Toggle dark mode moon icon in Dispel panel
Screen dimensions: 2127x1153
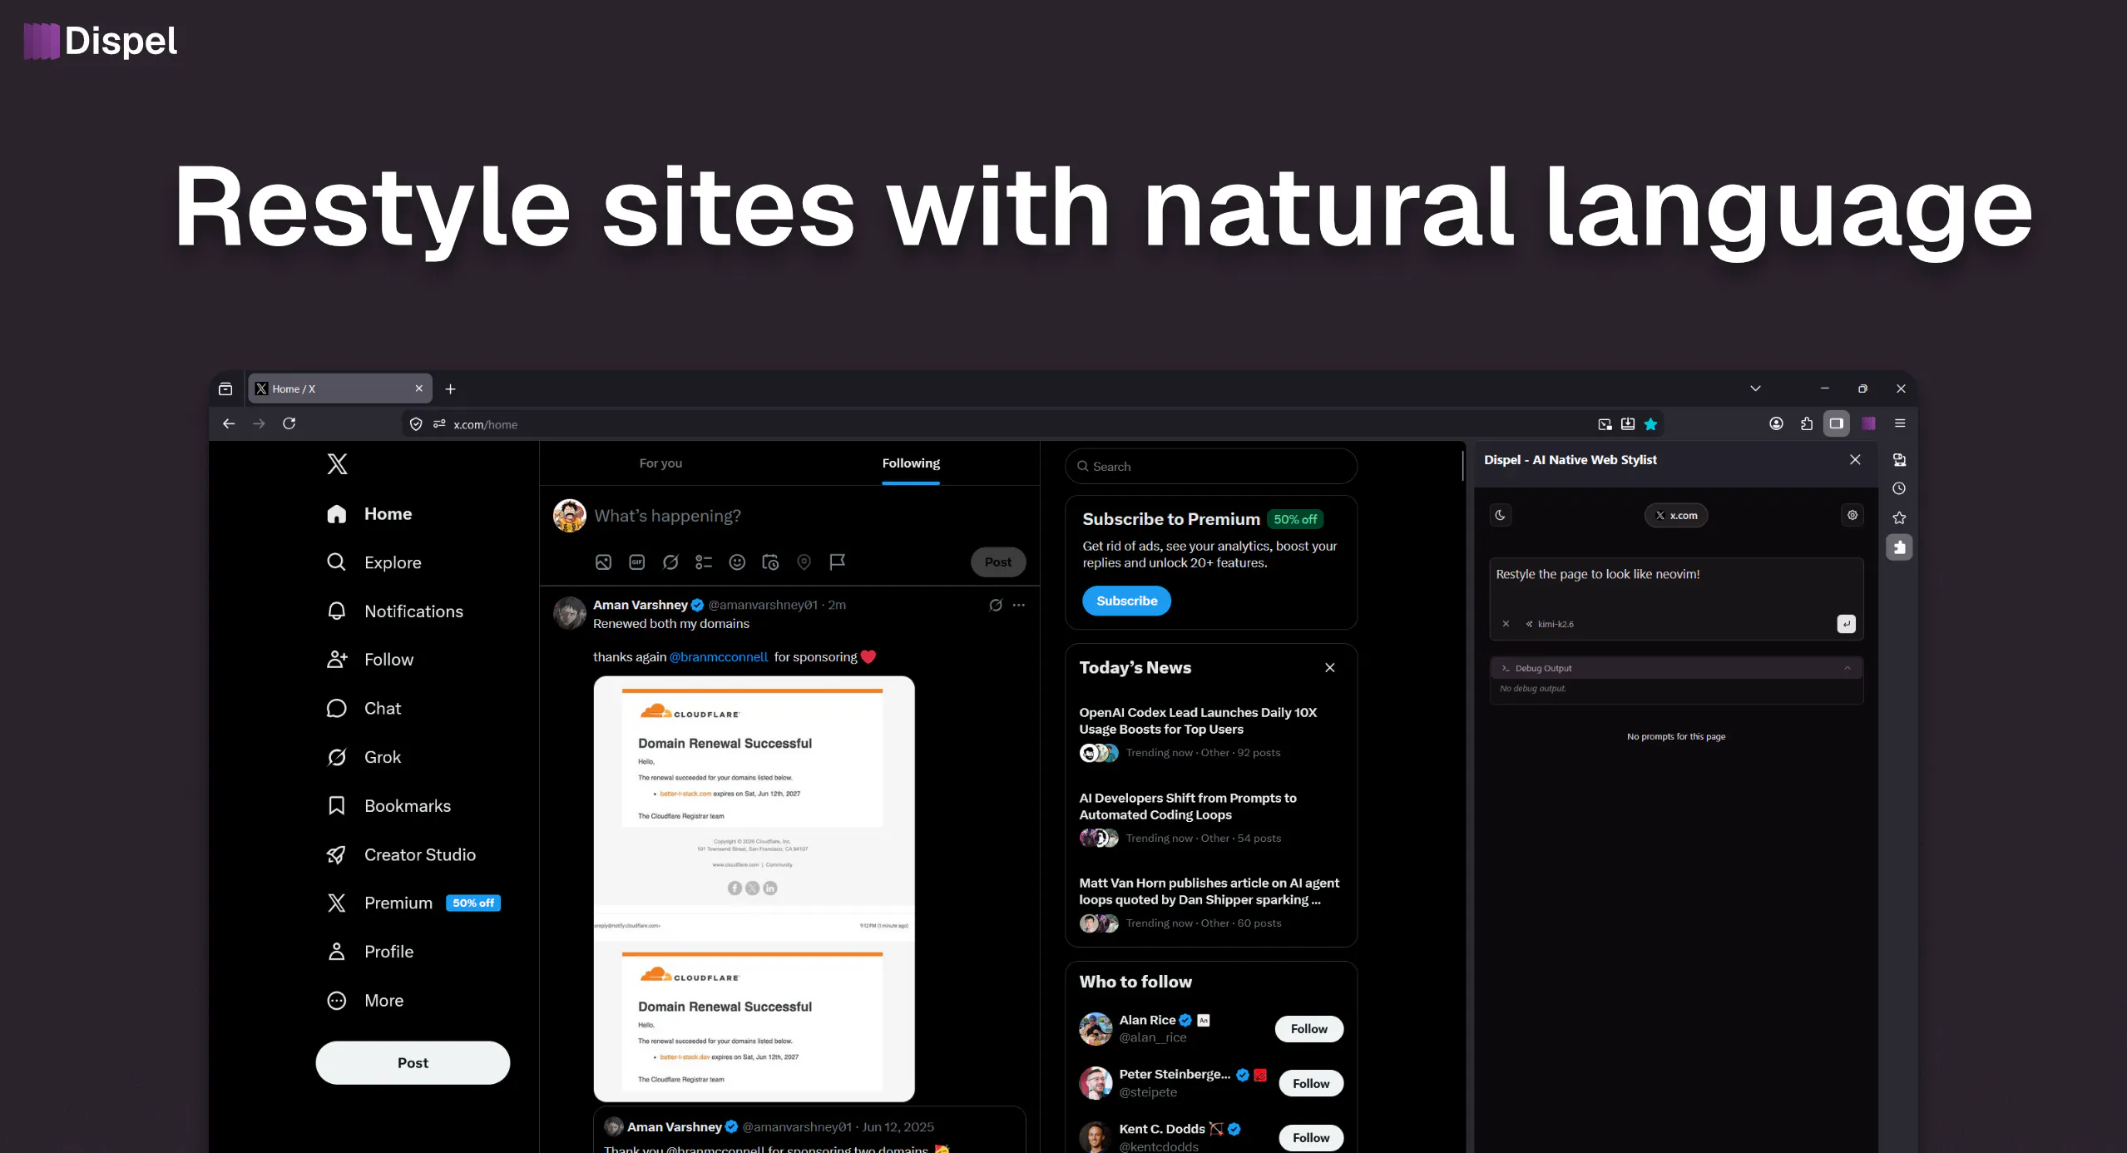(x=1500, y=515)
